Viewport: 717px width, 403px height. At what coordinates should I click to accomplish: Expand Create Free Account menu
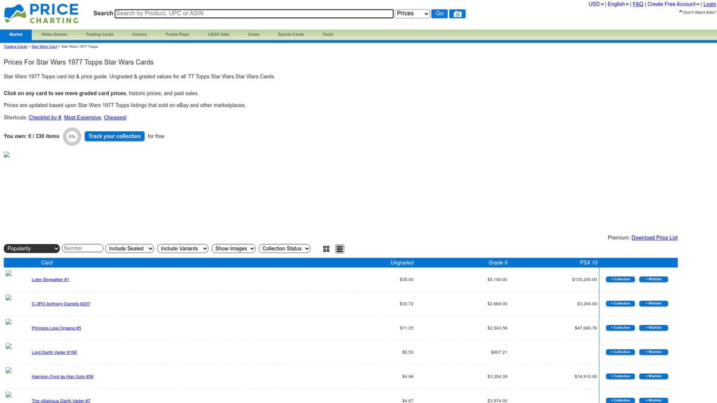673,4
